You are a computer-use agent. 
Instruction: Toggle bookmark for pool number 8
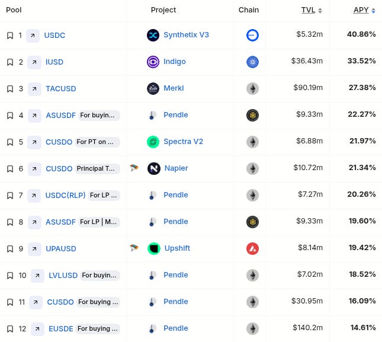[10, 222]
